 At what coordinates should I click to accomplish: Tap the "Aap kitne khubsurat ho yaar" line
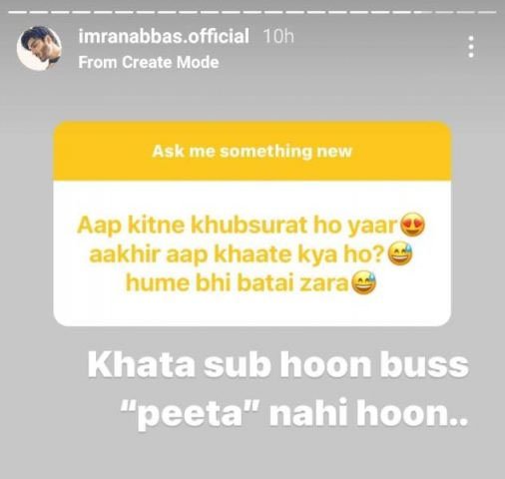[x=238, y=226]
